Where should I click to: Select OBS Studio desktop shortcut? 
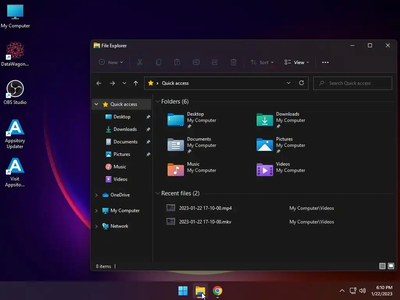tap(15, 92)
